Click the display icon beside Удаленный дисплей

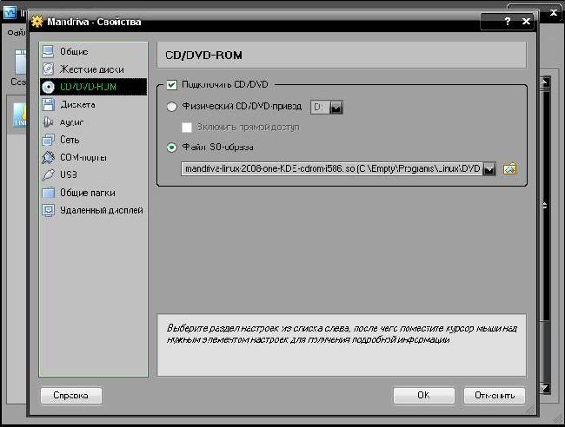point(49,210)
